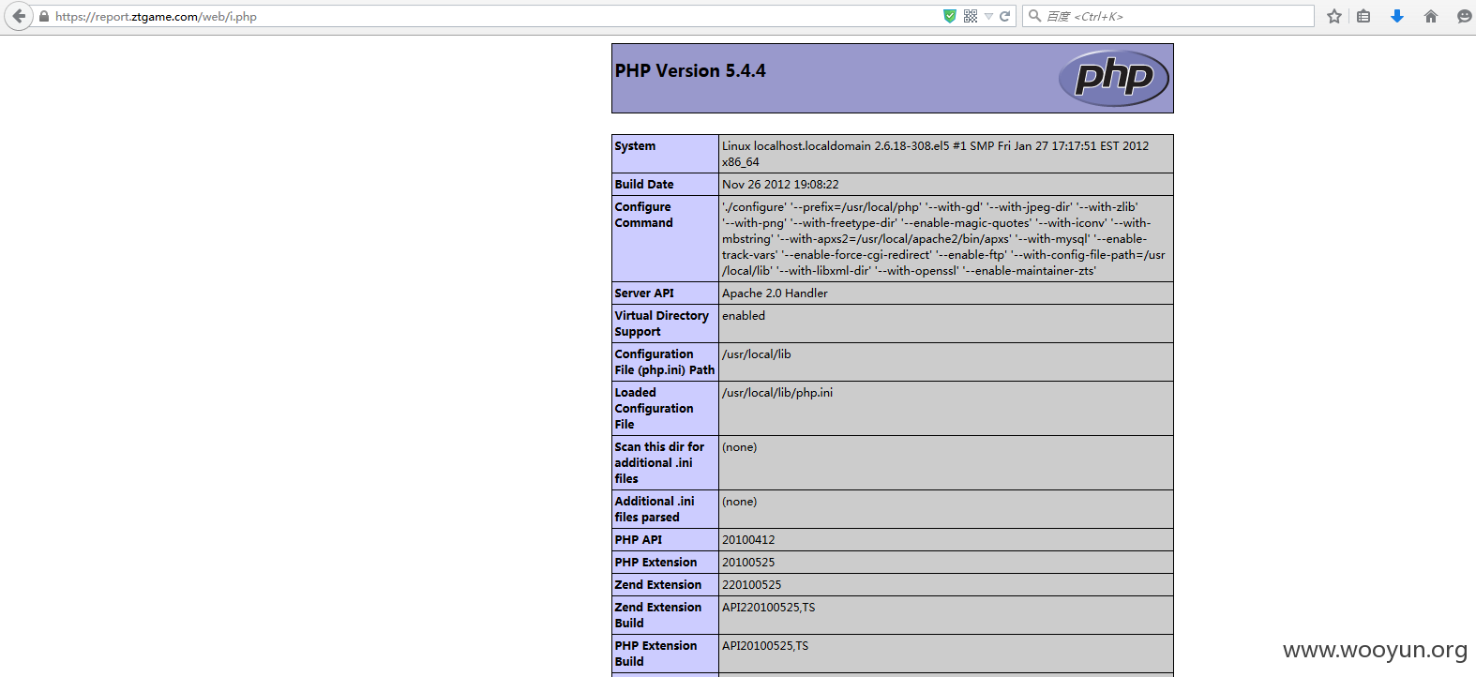Viewport: 1476px width, 677px height.
Task: Click 'Scan this dir for additional .ini files' label
Action: coord(659,463)
